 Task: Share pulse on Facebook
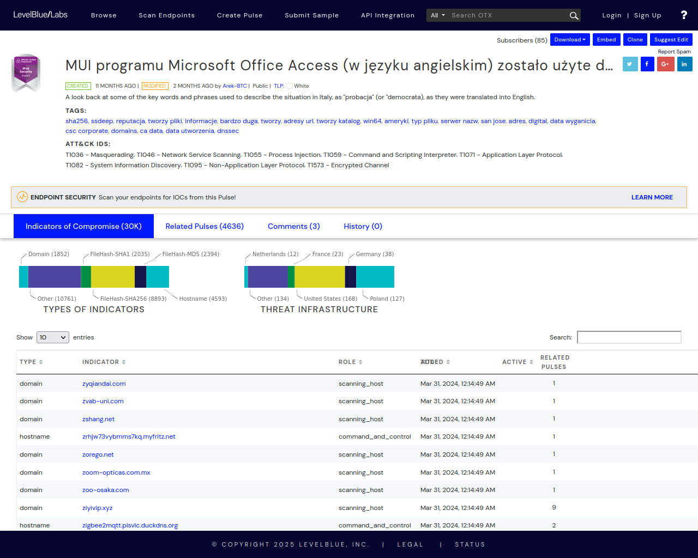point(647,64)
